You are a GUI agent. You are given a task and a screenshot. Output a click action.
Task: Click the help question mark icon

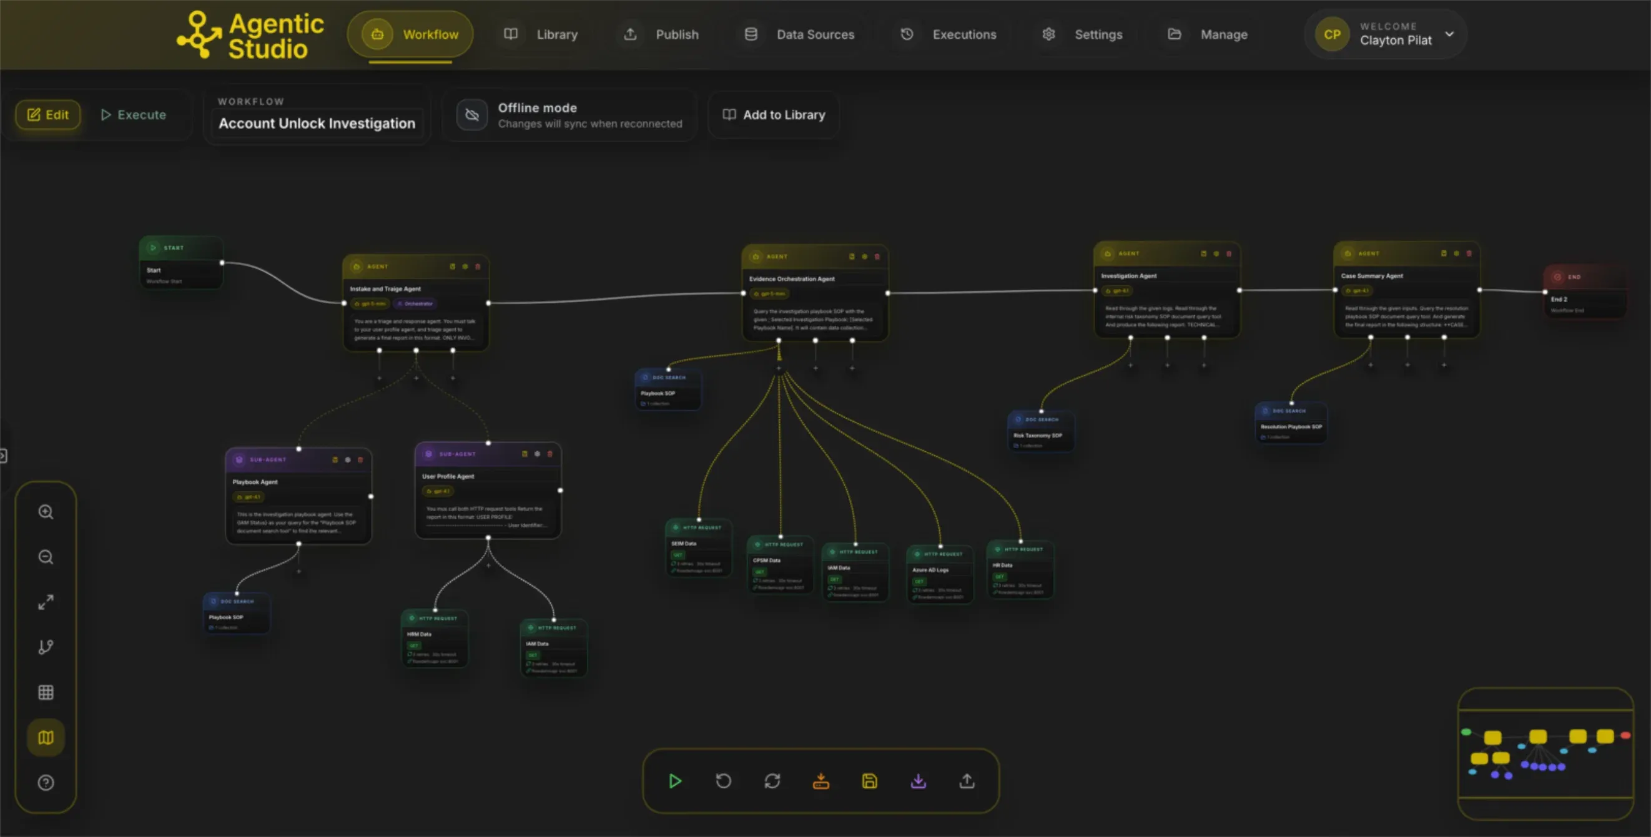[x=46, y=783]
